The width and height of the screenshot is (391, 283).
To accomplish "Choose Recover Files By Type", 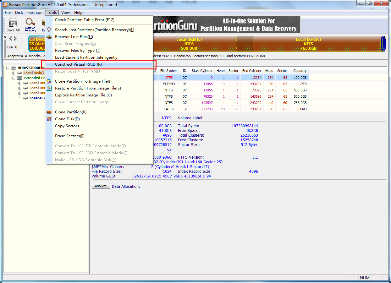I will (x=99, y=51).
